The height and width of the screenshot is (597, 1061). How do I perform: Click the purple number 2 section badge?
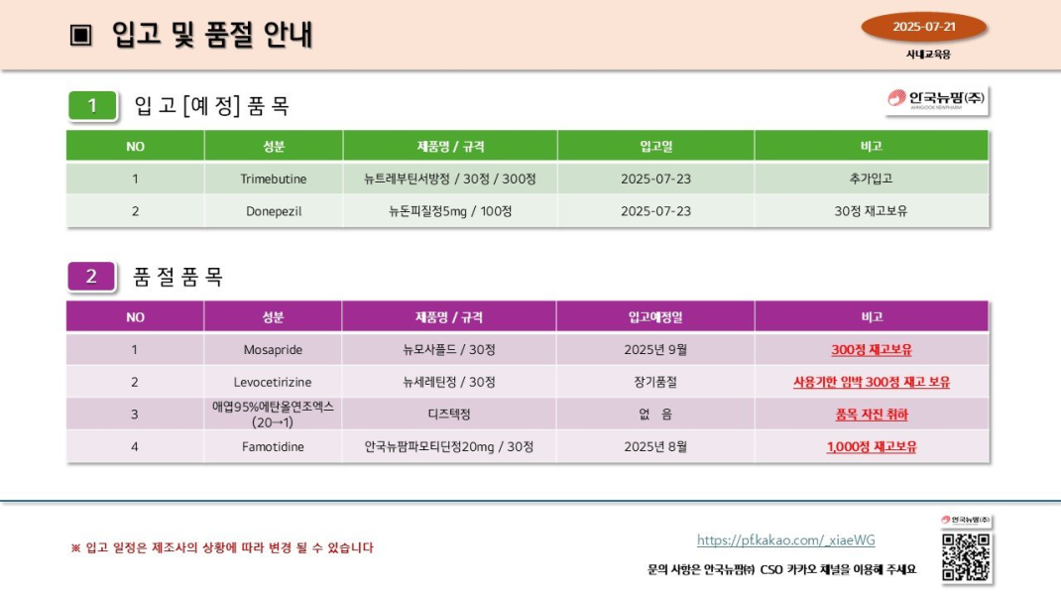91,276
